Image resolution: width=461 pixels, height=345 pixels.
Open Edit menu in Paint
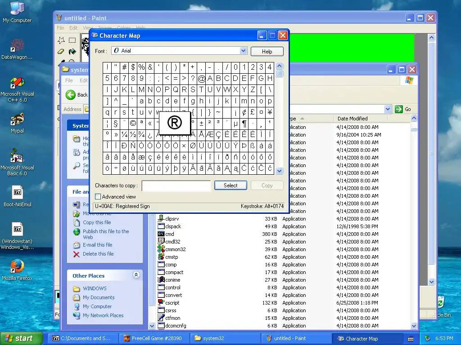tap(73, 28)
